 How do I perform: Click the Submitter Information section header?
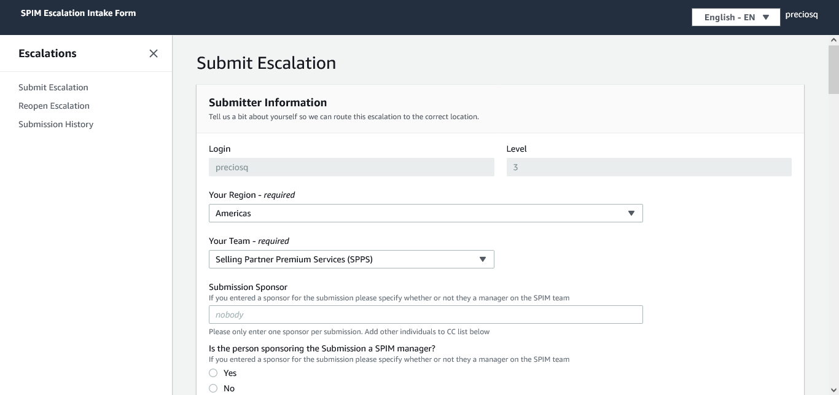(268, 103)
